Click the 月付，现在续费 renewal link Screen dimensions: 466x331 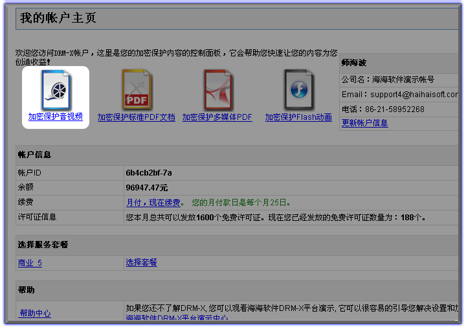pyautogui.click(x=153, y=203)
